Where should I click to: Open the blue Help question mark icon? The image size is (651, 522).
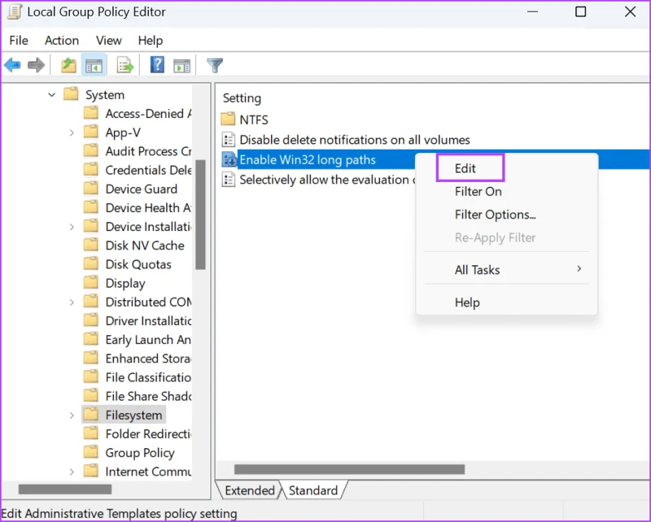157,65
